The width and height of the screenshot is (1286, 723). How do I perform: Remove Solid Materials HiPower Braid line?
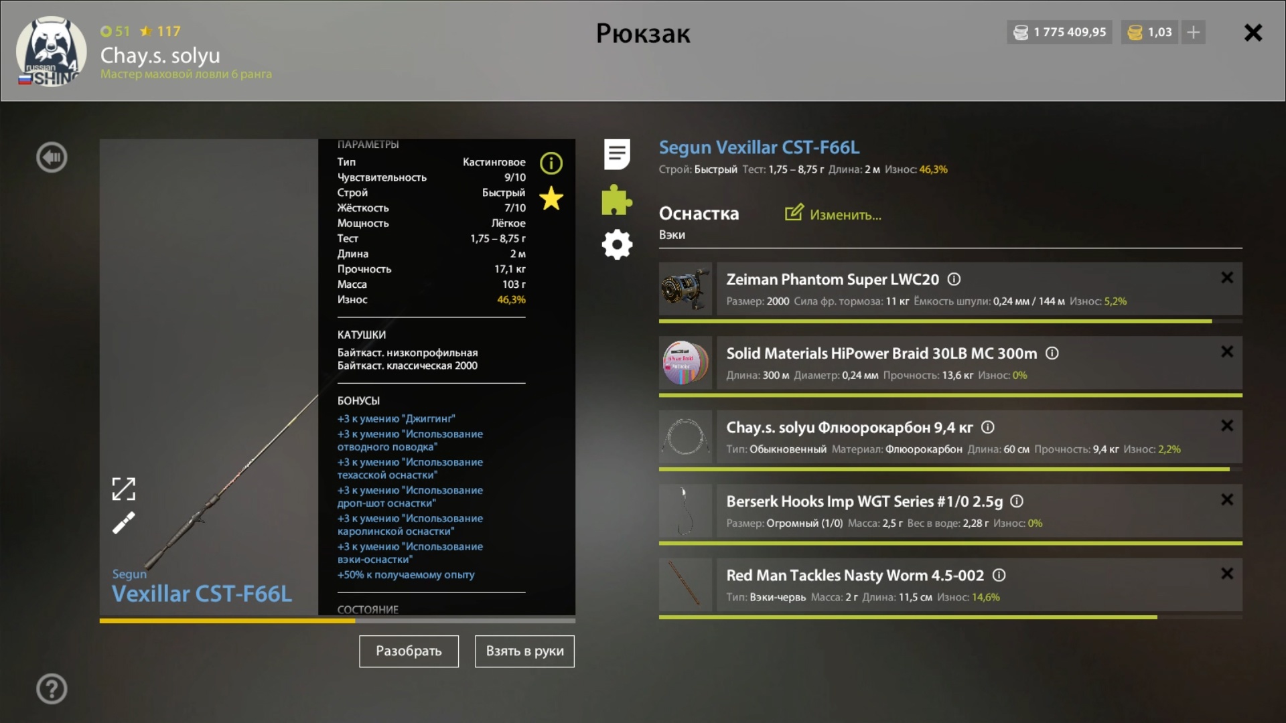point(1227,351)
